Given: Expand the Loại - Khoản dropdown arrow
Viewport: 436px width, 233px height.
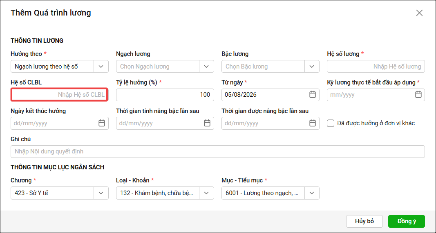Looking at the screenshot, I should pos(207,193).
